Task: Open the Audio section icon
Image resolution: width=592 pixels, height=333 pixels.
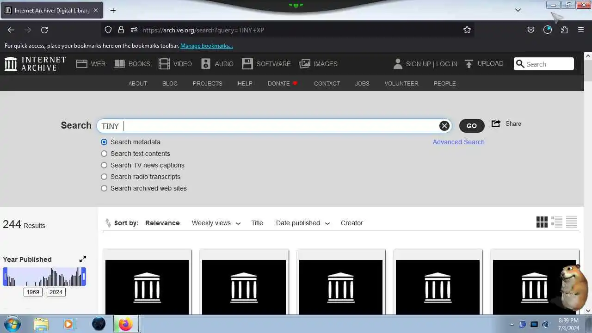Action: [x=206, y=64]
